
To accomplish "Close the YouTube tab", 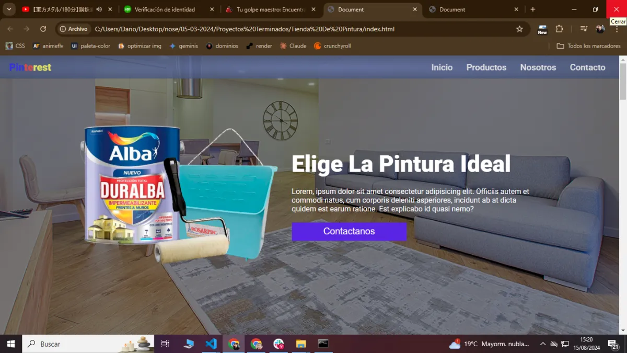I will coord(110,9).
